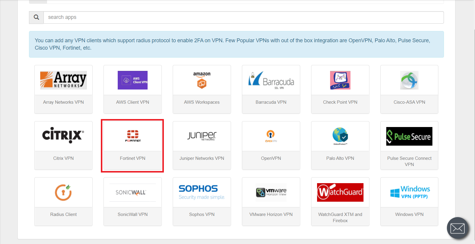Select the AWS Workspaces label
The height and width of the screenshot is (244, 475).
pyautogui.click(x=202, y=102)
